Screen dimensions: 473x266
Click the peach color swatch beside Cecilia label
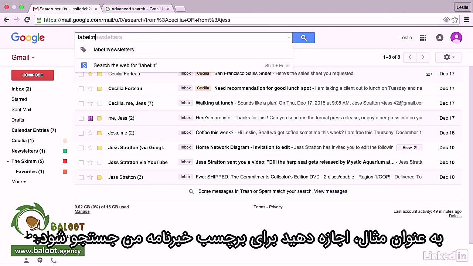(x=65, y=141)
